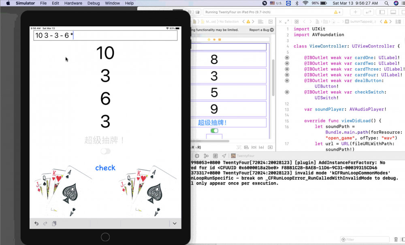Toggle the green switch in storyboard canvas
This screenshot has width=405, height=245.
coord(214,130)
